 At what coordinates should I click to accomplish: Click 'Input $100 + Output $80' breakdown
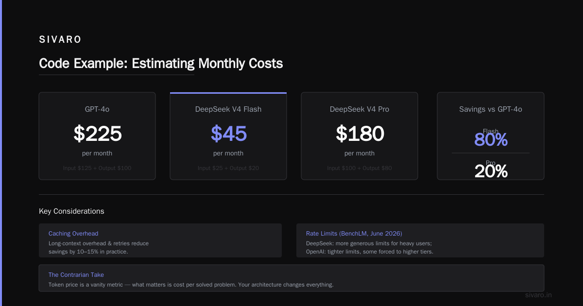[360, 168]
